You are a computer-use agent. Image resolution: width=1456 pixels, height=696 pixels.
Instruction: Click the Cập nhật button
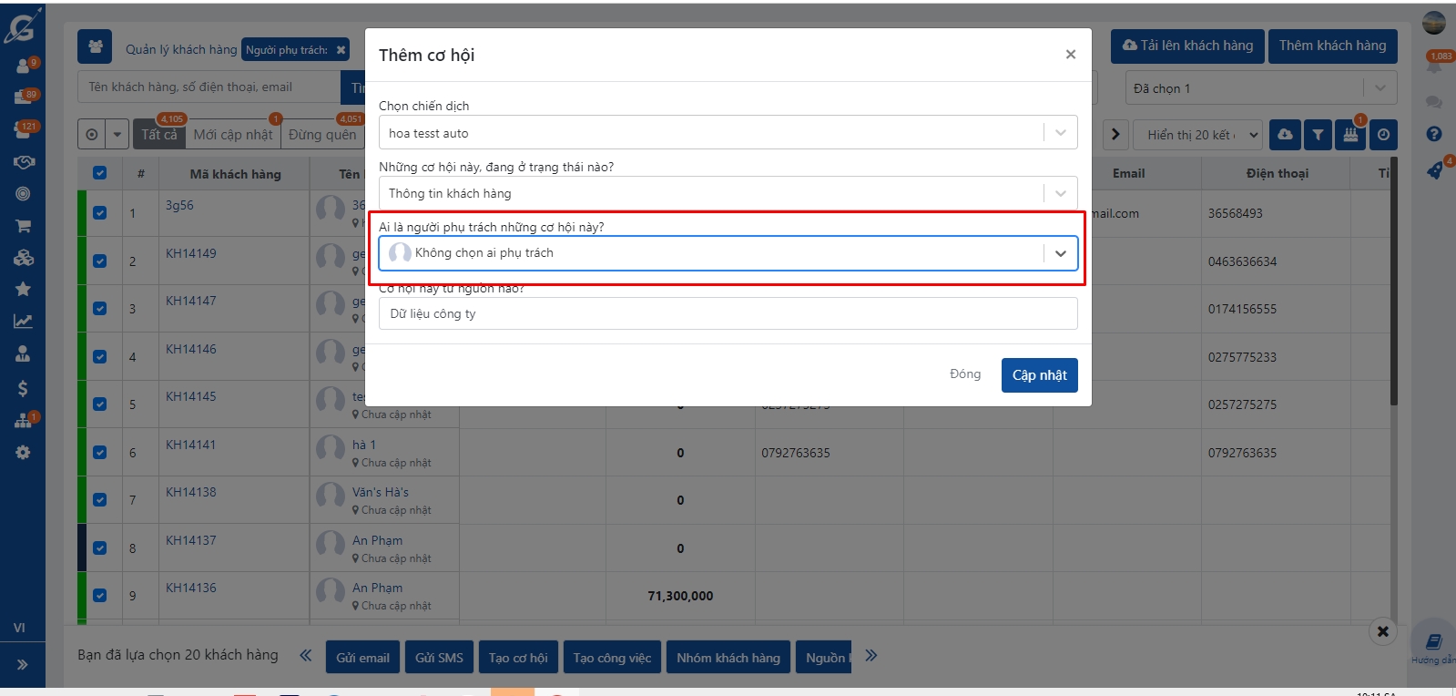point(1039,375)
